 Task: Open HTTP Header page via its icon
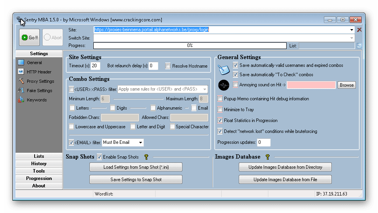point(21,72)
